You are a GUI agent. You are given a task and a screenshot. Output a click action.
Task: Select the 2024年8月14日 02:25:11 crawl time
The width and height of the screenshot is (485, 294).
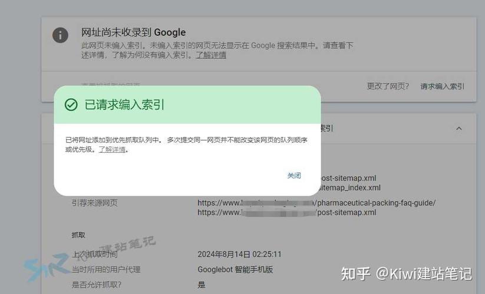pos(239,254)
